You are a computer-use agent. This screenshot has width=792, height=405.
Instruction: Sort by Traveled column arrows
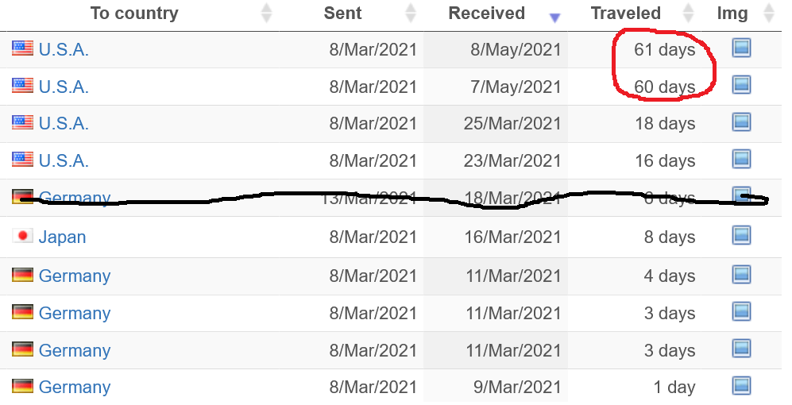(688, 13)
